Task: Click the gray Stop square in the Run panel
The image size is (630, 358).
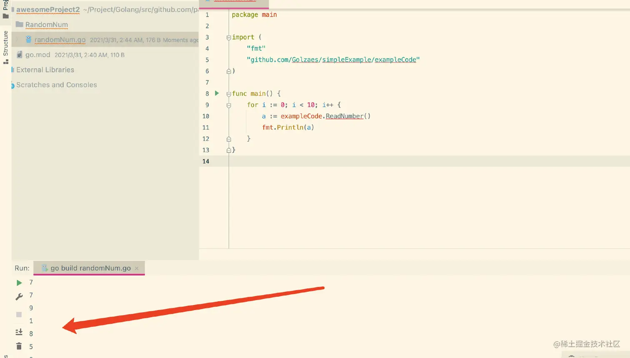Action: pos(19,315)
